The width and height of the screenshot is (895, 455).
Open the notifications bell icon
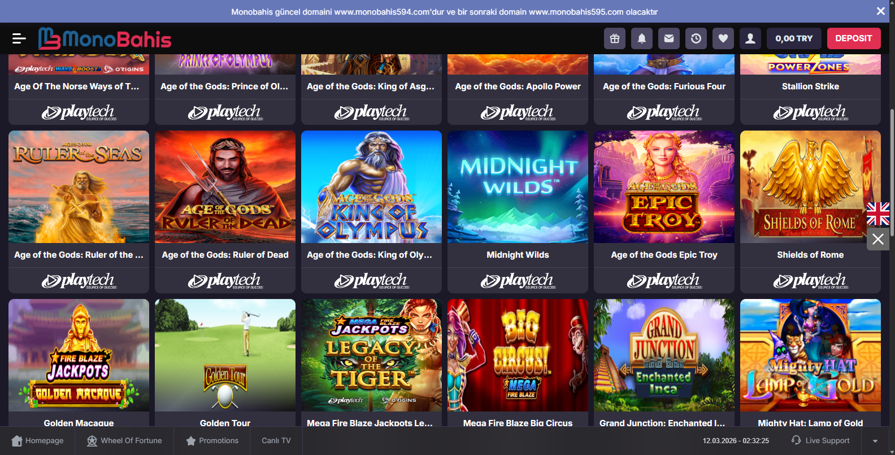(642, 38)
